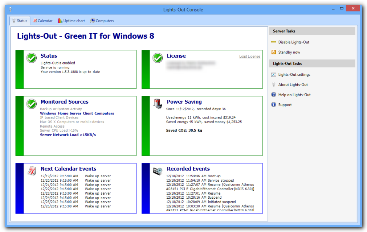Click the Calendar tab icon
367x232 pixels.
point(35,21)
